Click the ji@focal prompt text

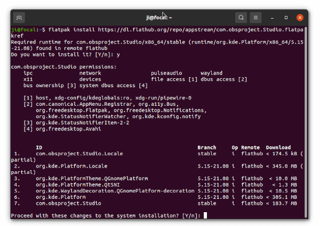tap(23, 30)
